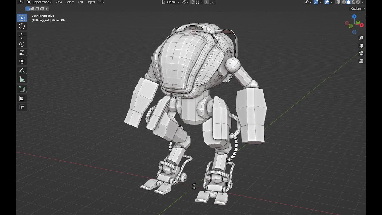The width and height of the screenshot is (382, 215).
Task: Open the viewport gizmos options arrow
Action: click(x=321, y=2)
